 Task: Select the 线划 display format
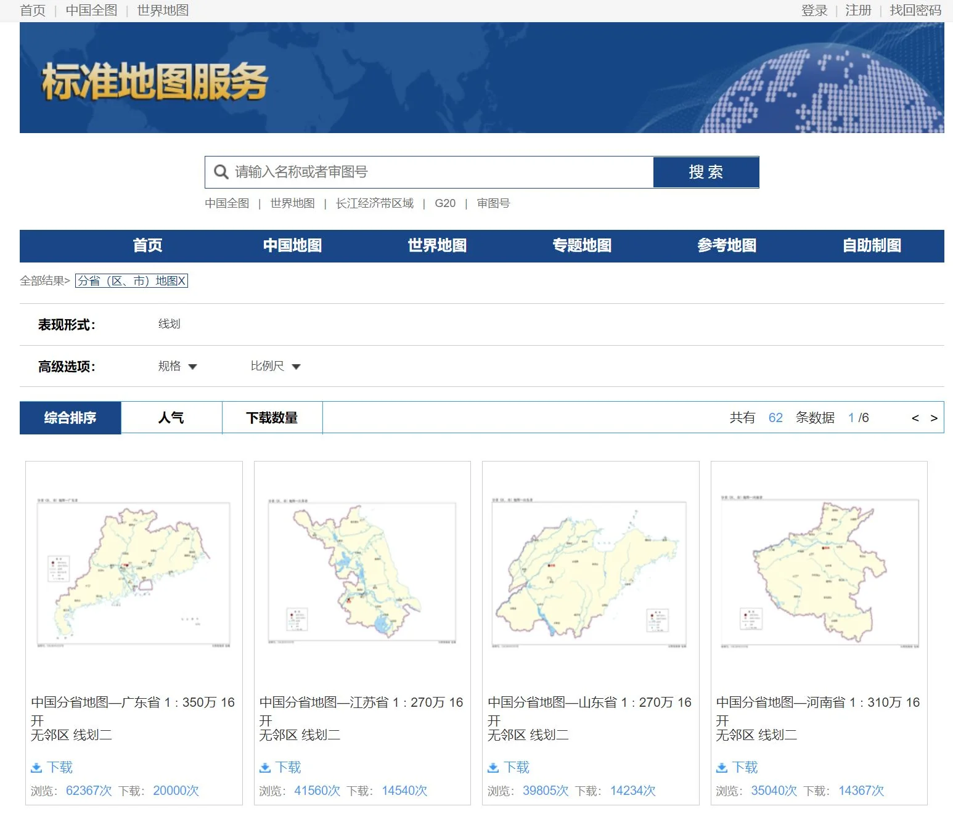tap(170, 324)
